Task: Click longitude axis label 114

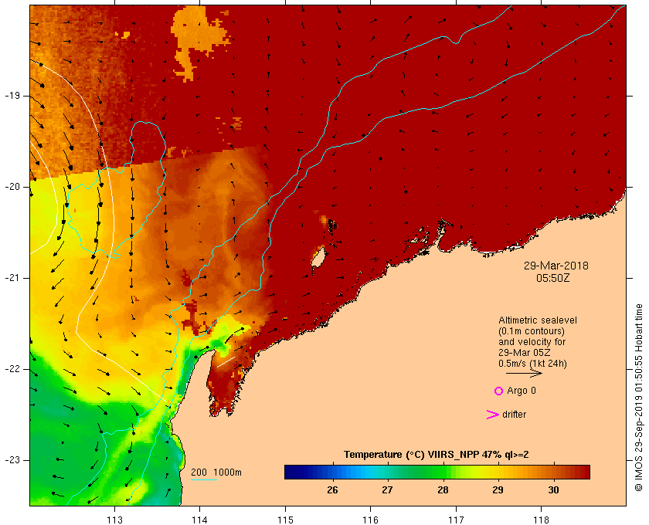Action: click(199, 520)
